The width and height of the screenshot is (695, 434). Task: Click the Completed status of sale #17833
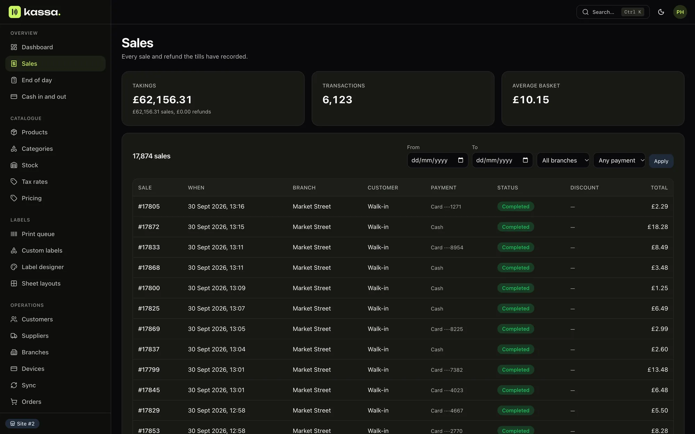click(x=515, y=247)
